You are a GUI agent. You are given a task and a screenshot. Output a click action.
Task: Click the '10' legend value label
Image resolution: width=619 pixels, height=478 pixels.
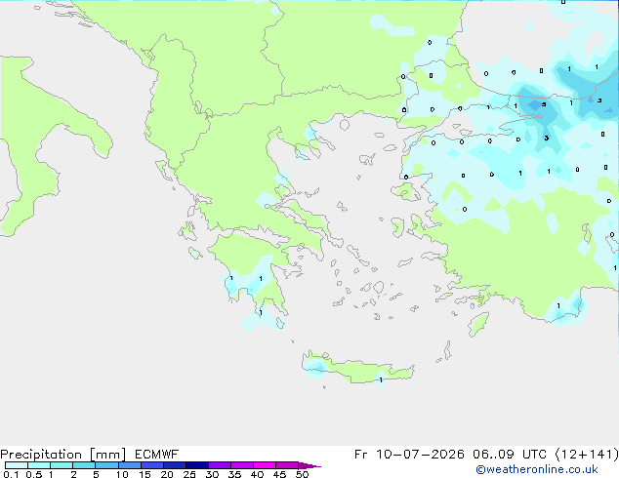tap(122, 474)
